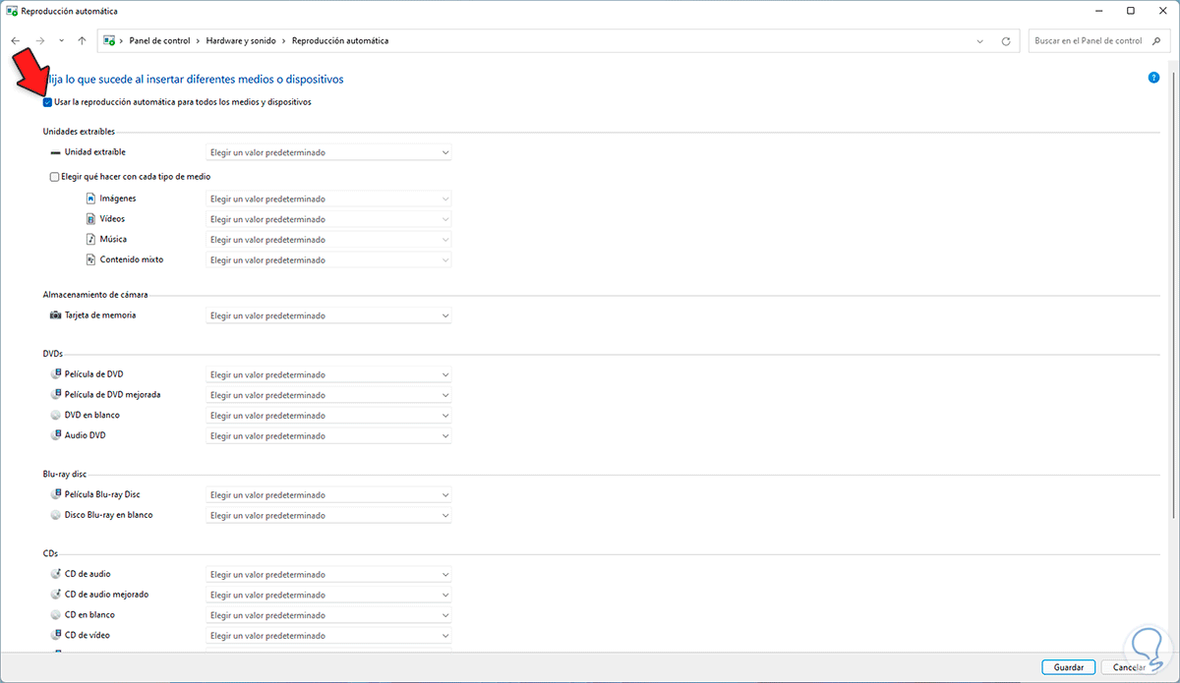Click the DVD en blanco disc icon

[x=55, y=415]
